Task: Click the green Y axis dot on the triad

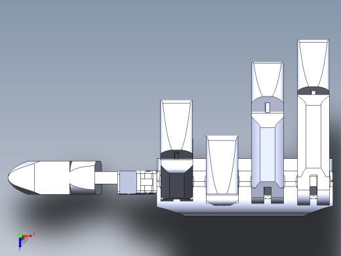Action: coord(20,236)
